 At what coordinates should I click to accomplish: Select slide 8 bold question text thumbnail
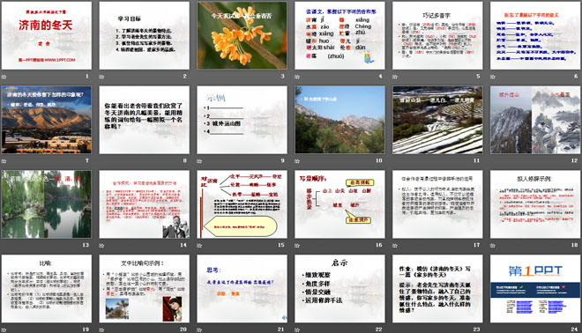point(144,120)
